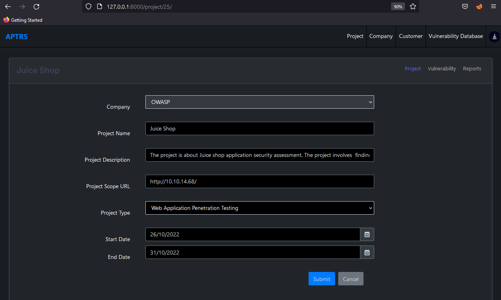Click the Company field label

118,107
